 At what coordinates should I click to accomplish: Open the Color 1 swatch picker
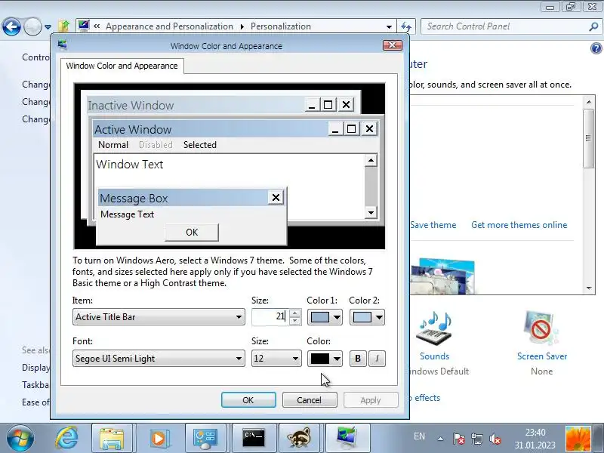tap(325, 317)
